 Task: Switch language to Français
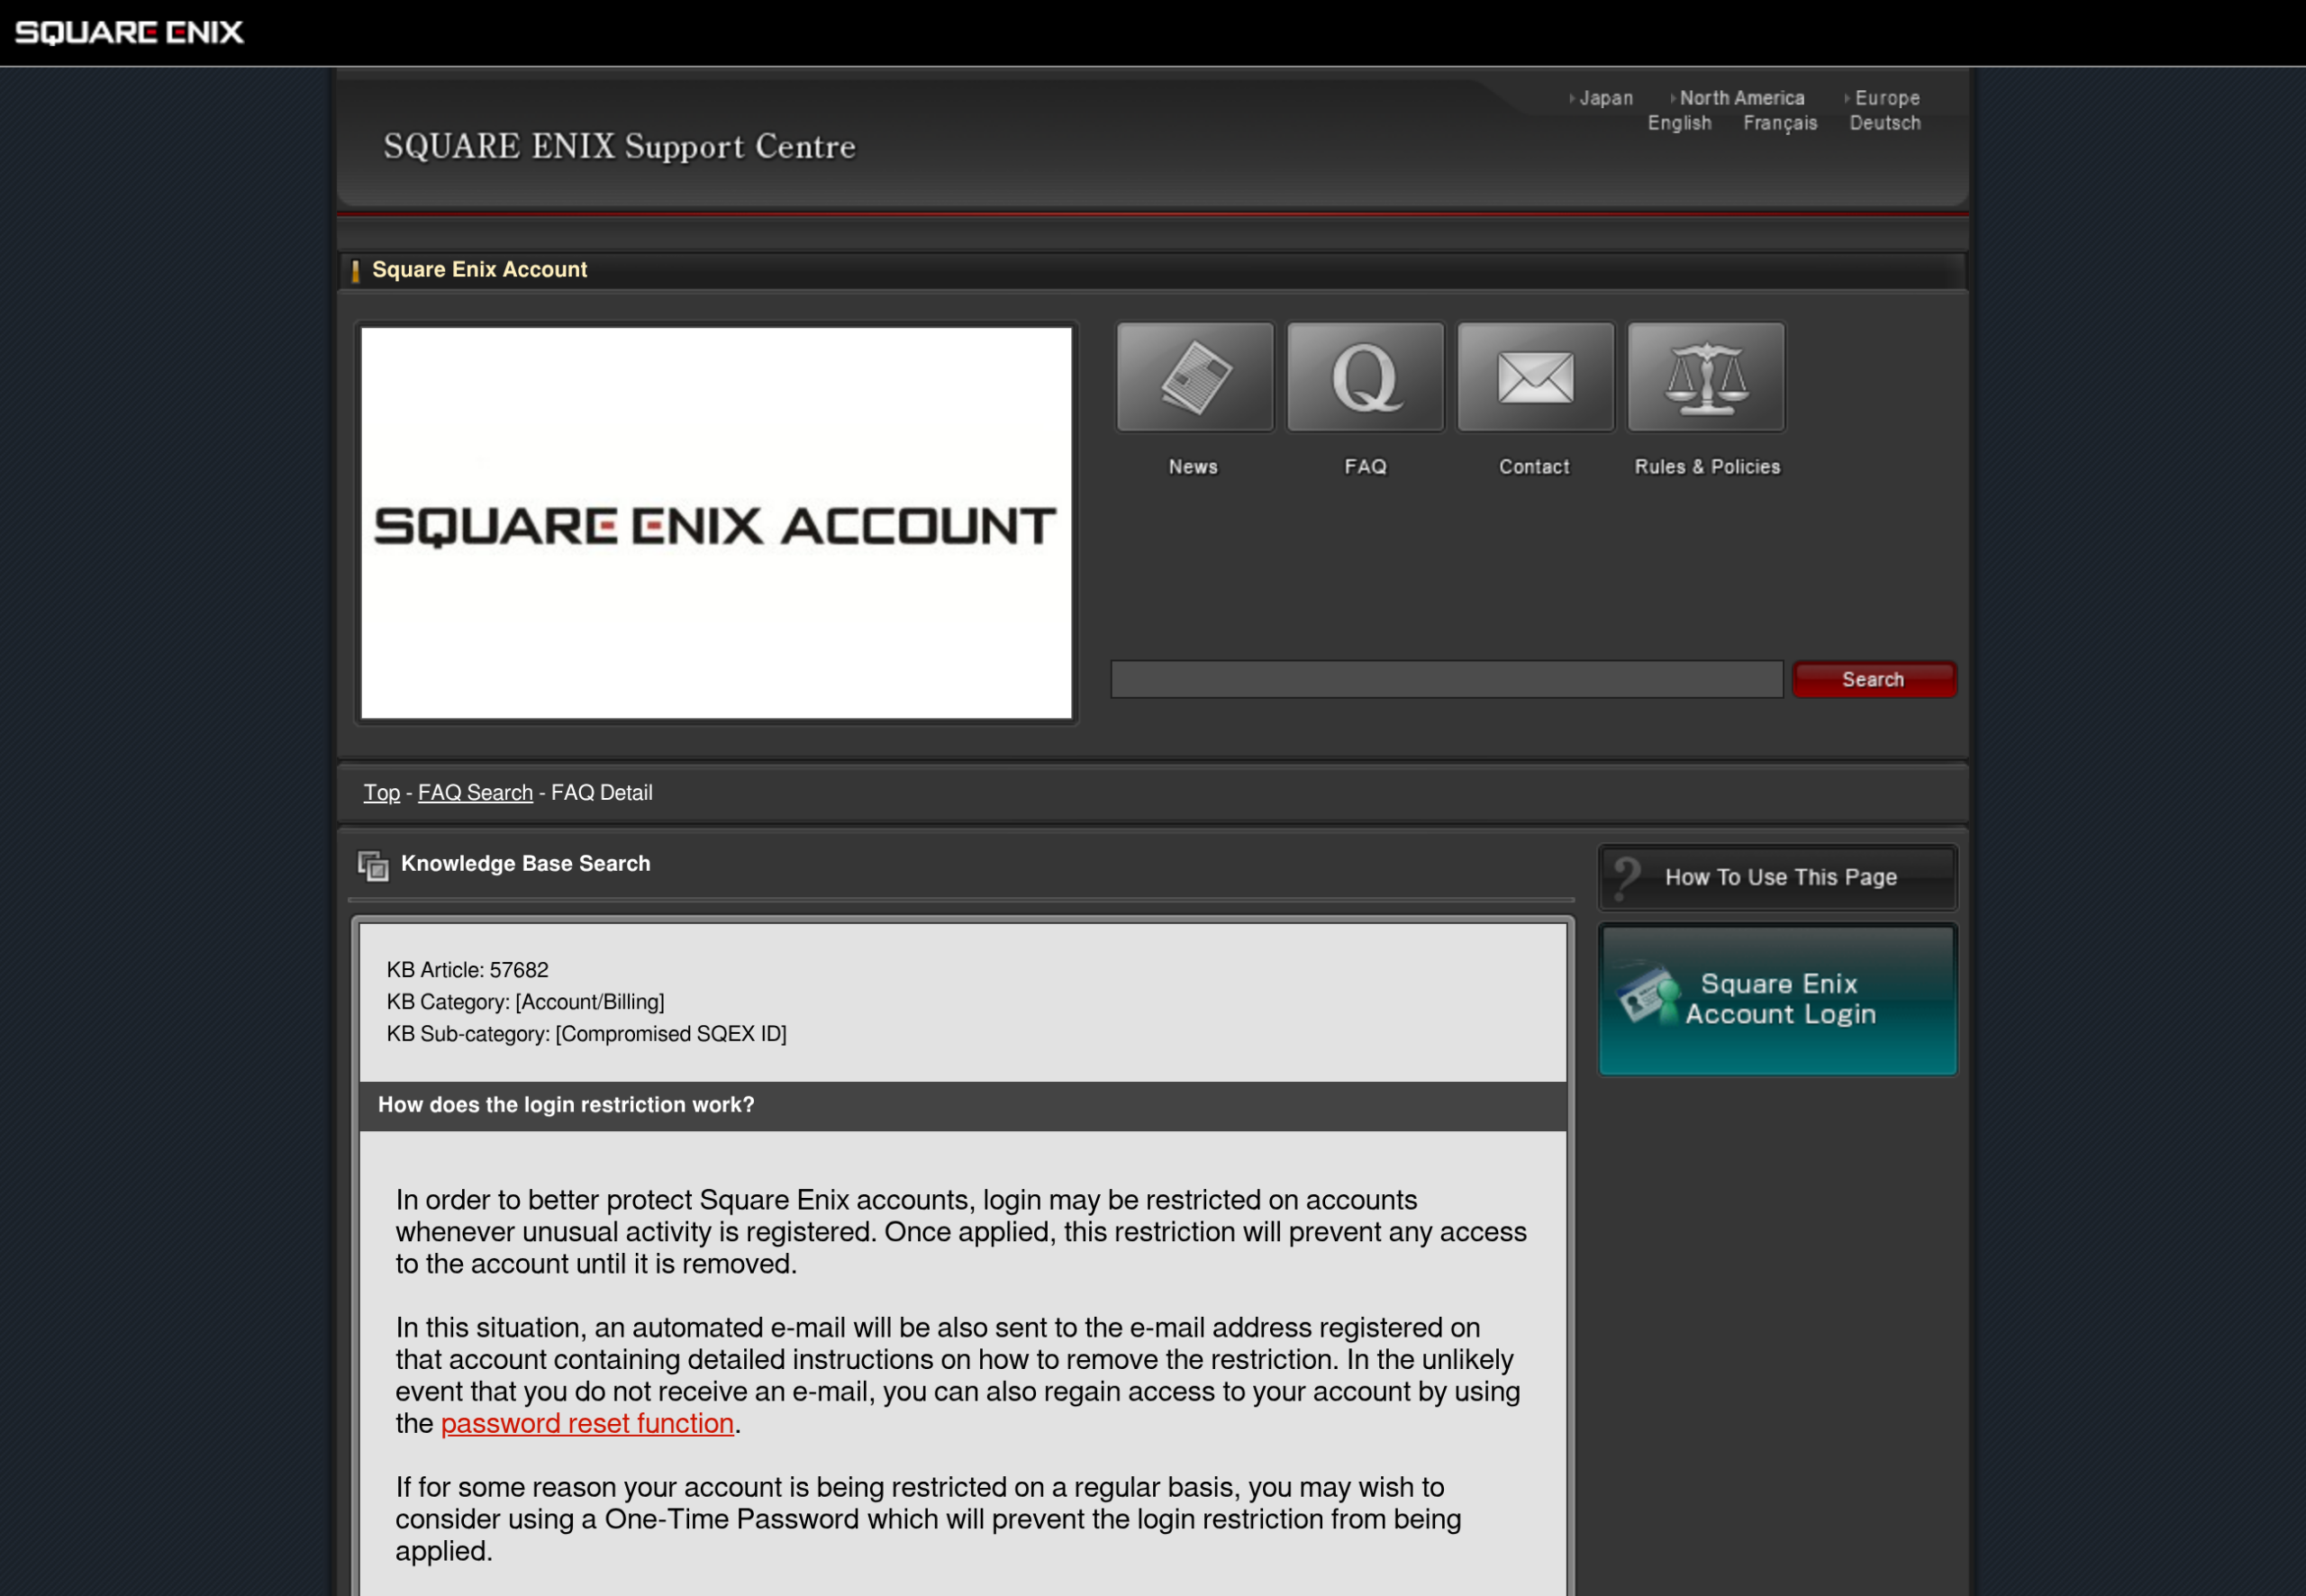point(1780,123)
